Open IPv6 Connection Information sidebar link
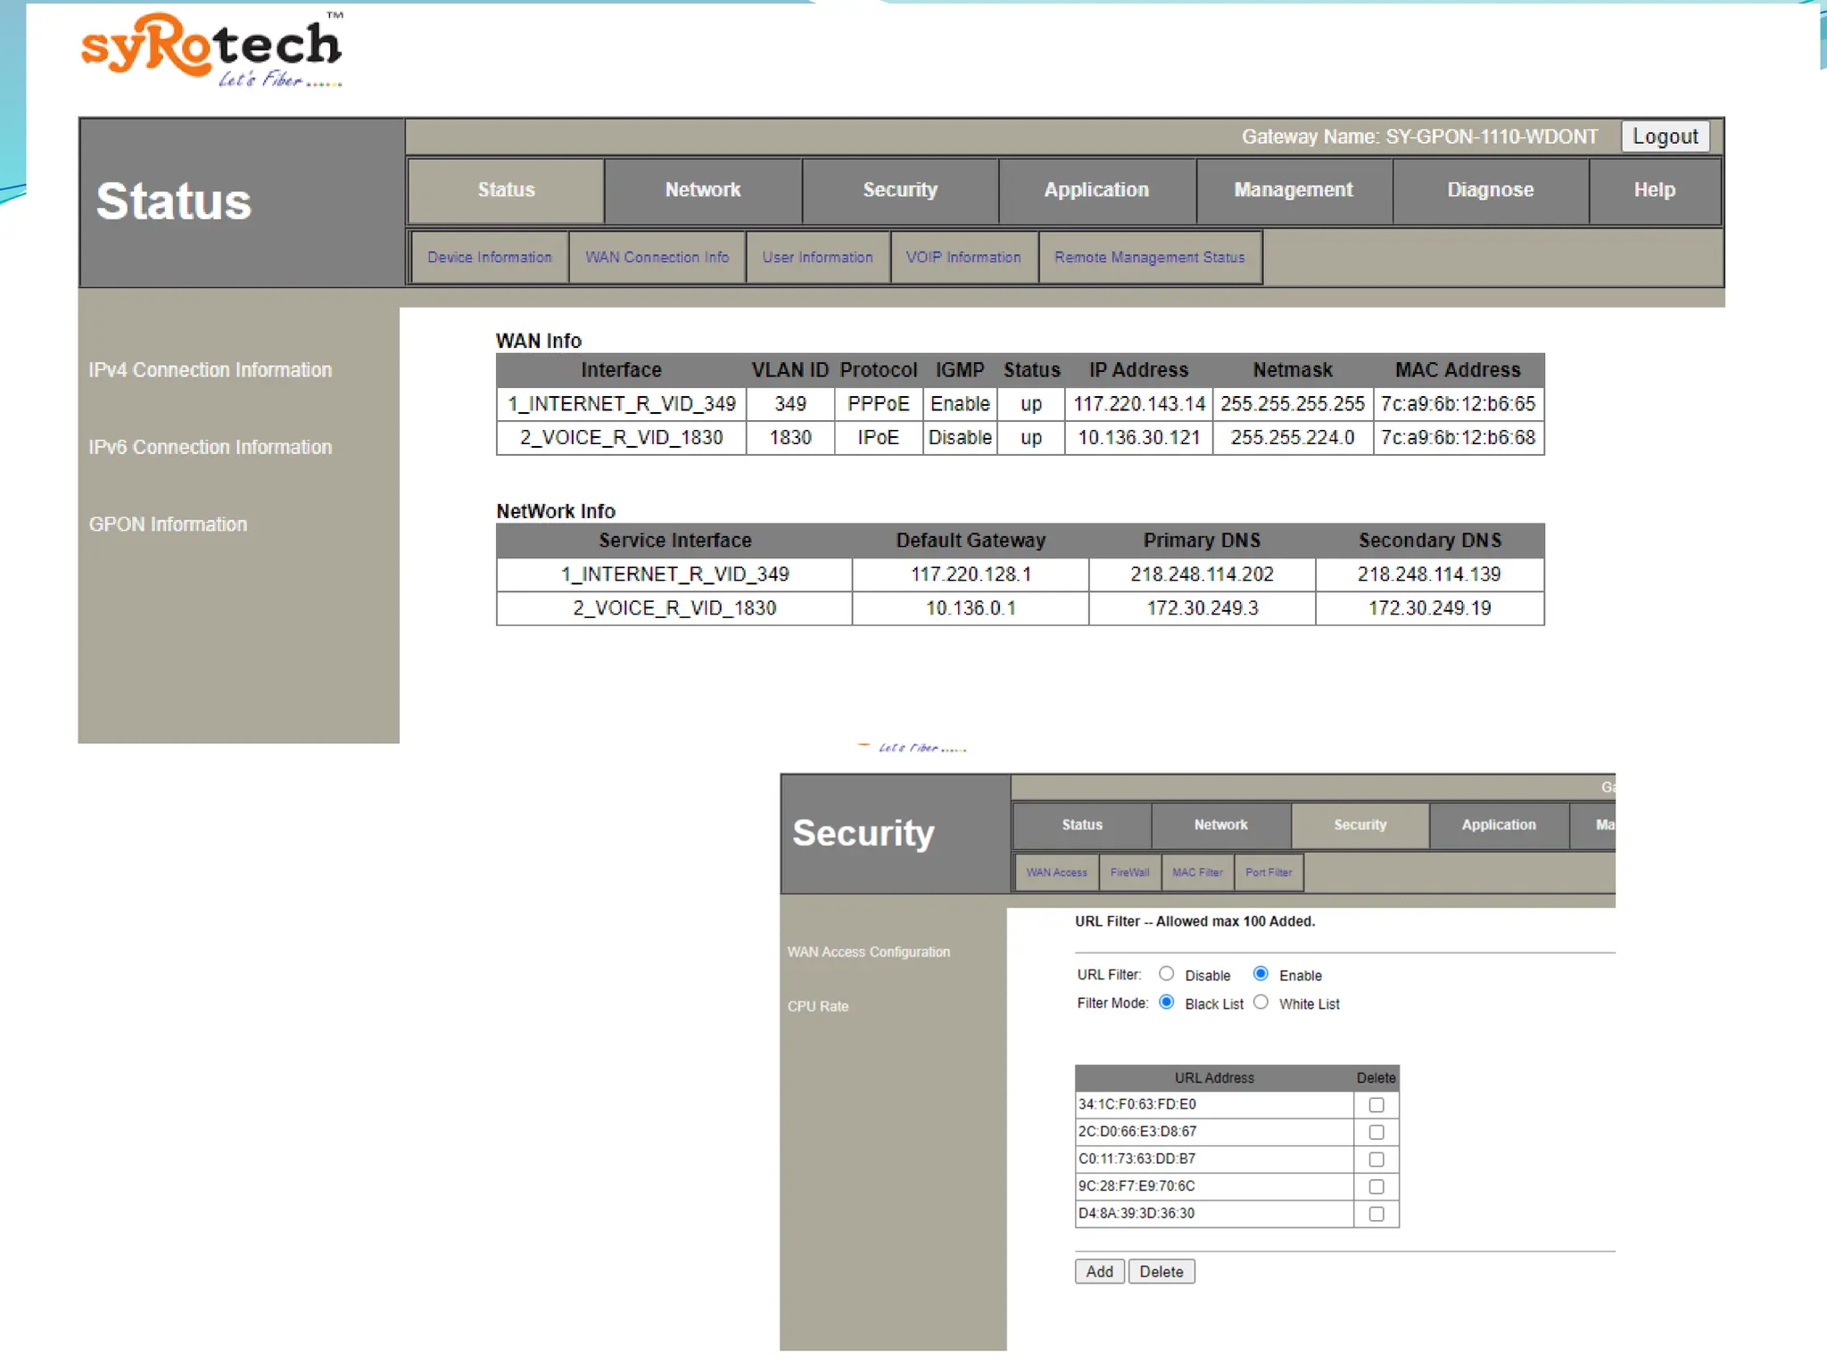 210,447
